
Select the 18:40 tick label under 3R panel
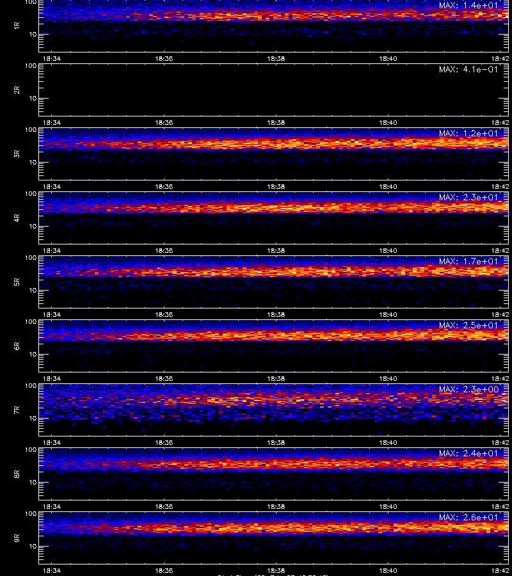pyautogui.click(x=388, y=187)
